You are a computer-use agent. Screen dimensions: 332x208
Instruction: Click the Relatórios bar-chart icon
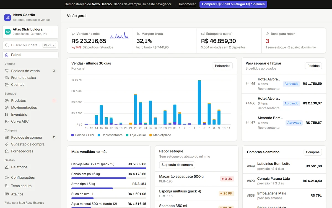[x=7, y=167]
